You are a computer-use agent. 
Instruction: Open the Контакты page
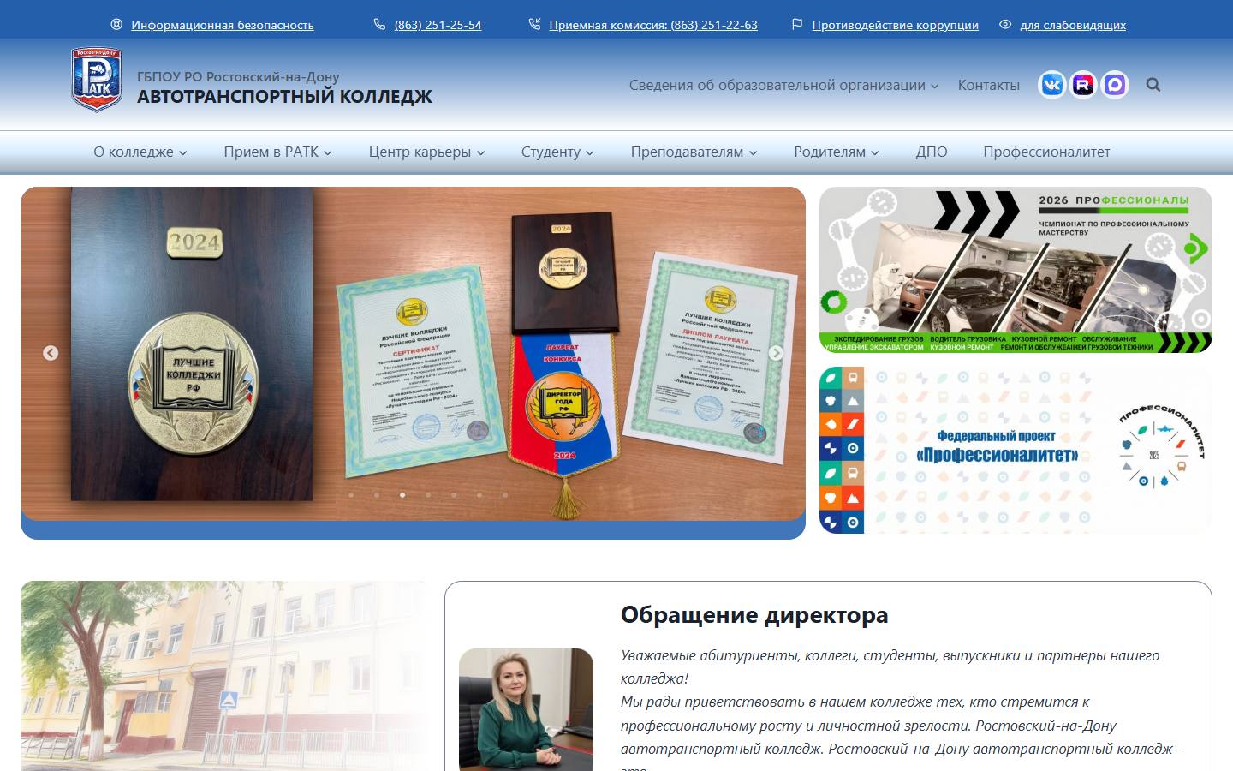(989, 85)
